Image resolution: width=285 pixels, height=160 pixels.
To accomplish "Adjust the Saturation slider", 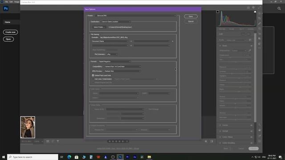I will 235,120.
